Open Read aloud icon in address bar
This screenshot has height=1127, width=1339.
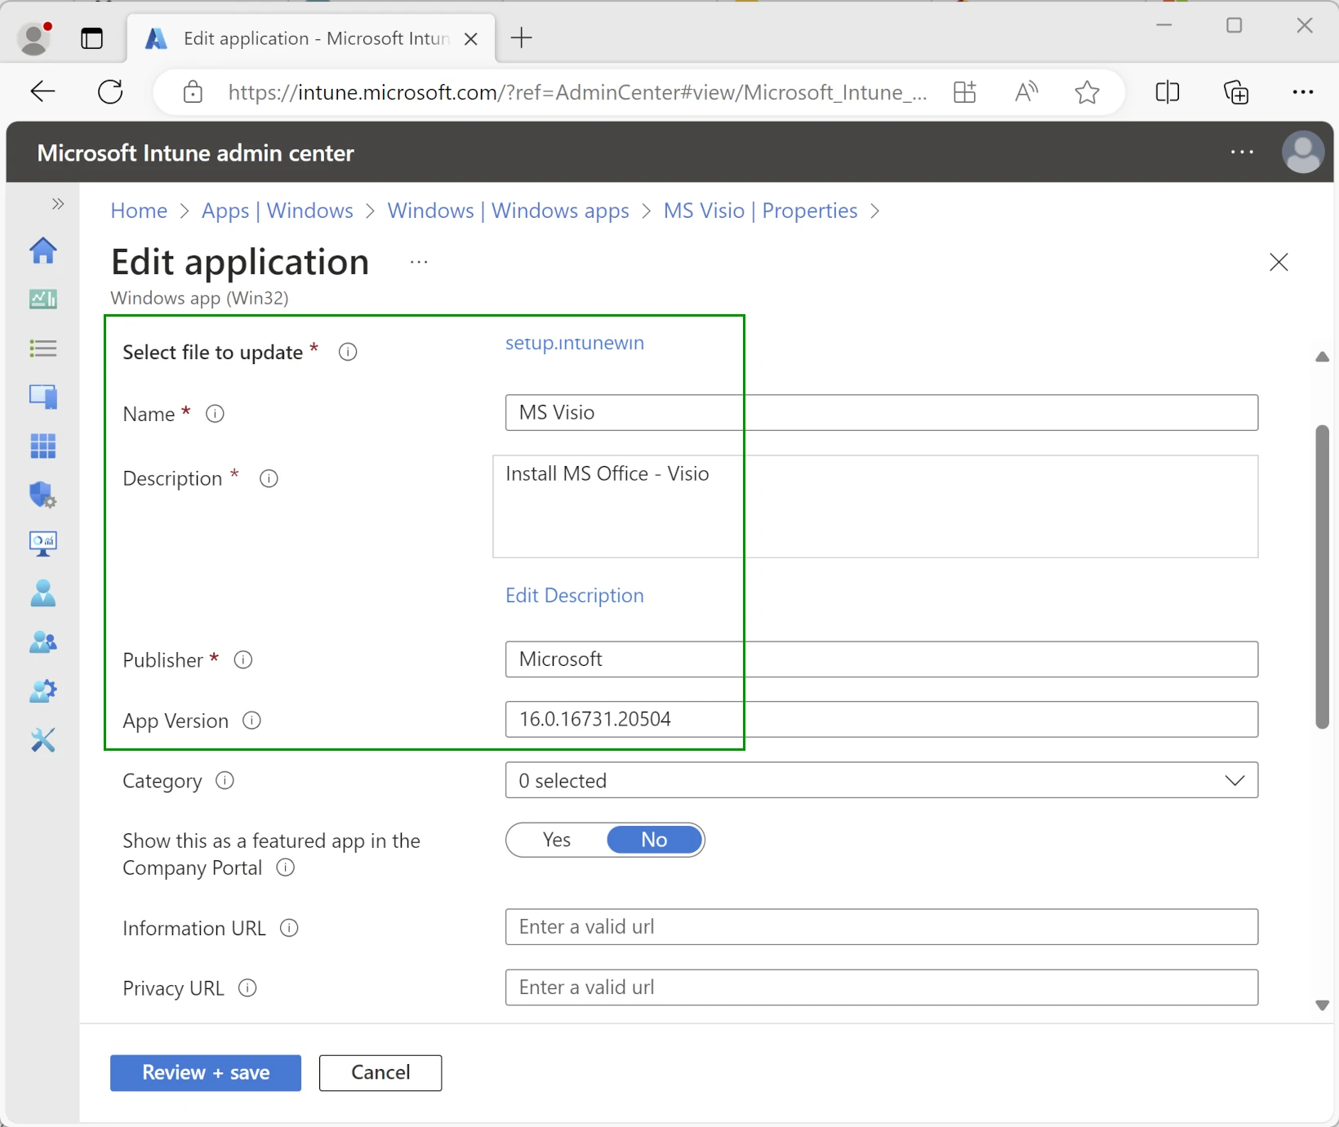(x=1026, y=92)
